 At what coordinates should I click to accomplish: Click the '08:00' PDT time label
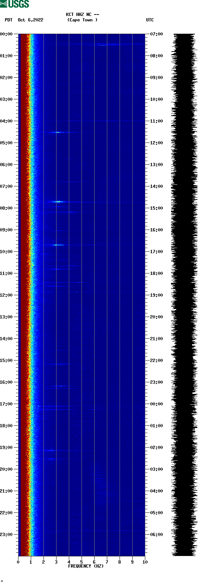(x=6, y=208)
